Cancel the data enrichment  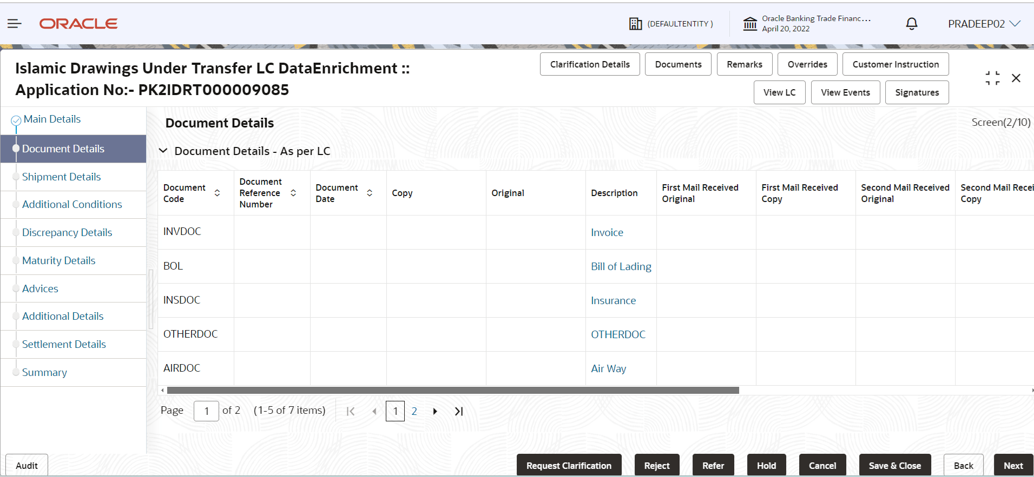(x=822, y=465)
